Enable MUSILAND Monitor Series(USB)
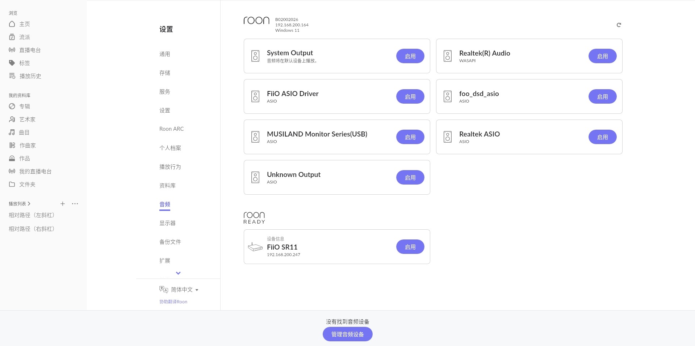Viewport: 695px width, 346px height. (x=410, y=137)
